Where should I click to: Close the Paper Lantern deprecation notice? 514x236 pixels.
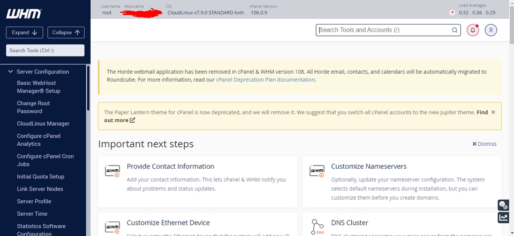tap(493, 112)
